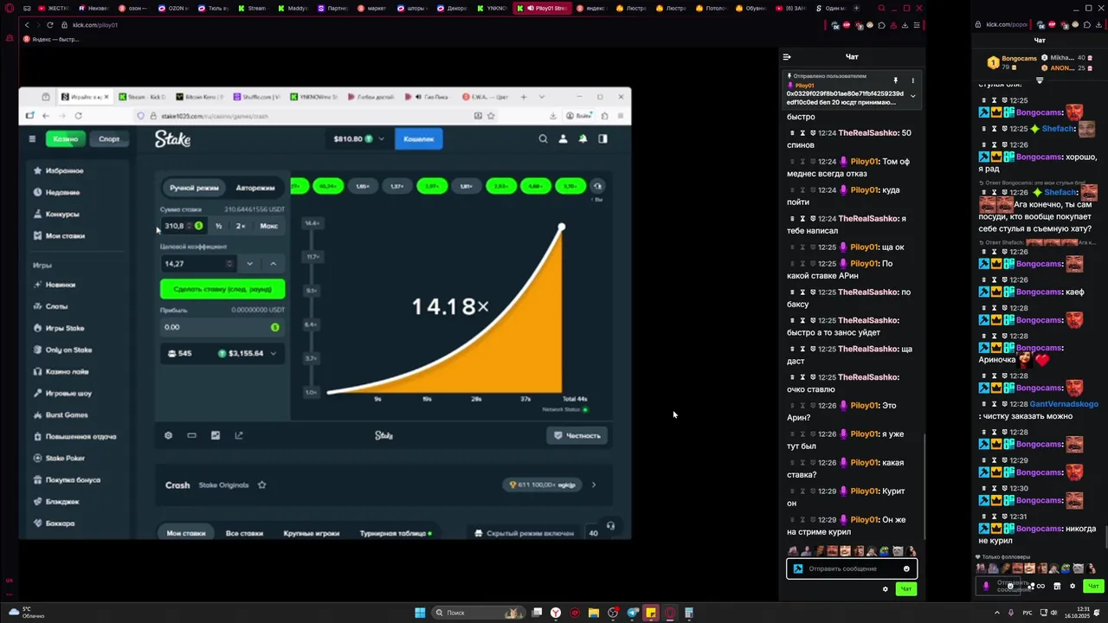Screen dimensions: 1108x623
Task: Switch to Спорт section toggle
Action: [x=109, y=138]
